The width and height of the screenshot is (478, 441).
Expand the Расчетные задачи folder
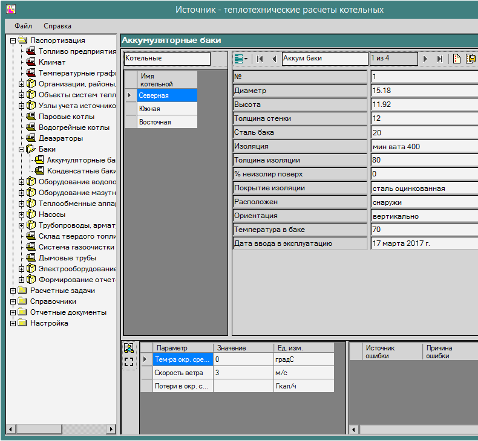pyautogui.click(x=13, y=291)
